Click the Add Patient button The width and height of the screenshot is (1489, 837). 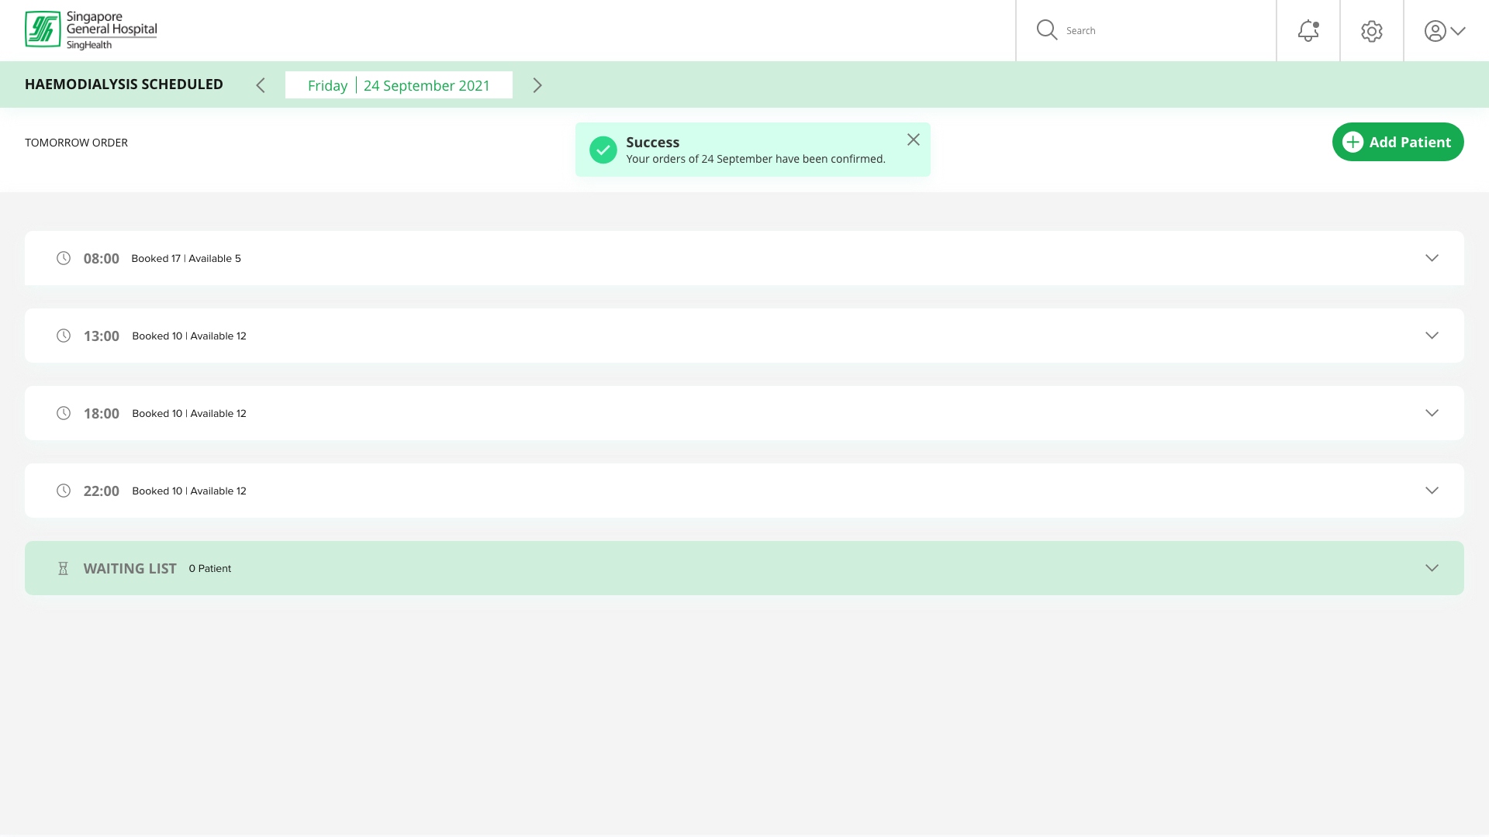1397,142
